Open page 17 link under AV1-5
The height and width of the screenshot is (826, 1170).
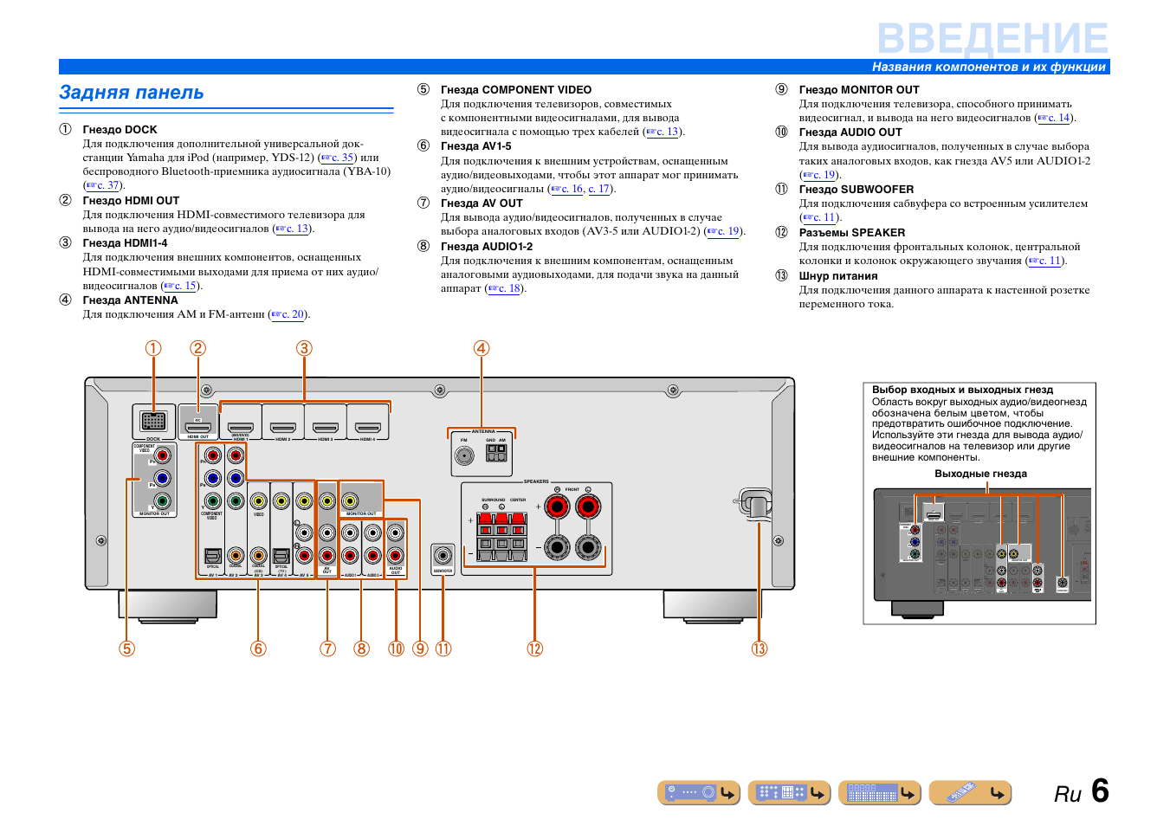[x=599, y=189]
